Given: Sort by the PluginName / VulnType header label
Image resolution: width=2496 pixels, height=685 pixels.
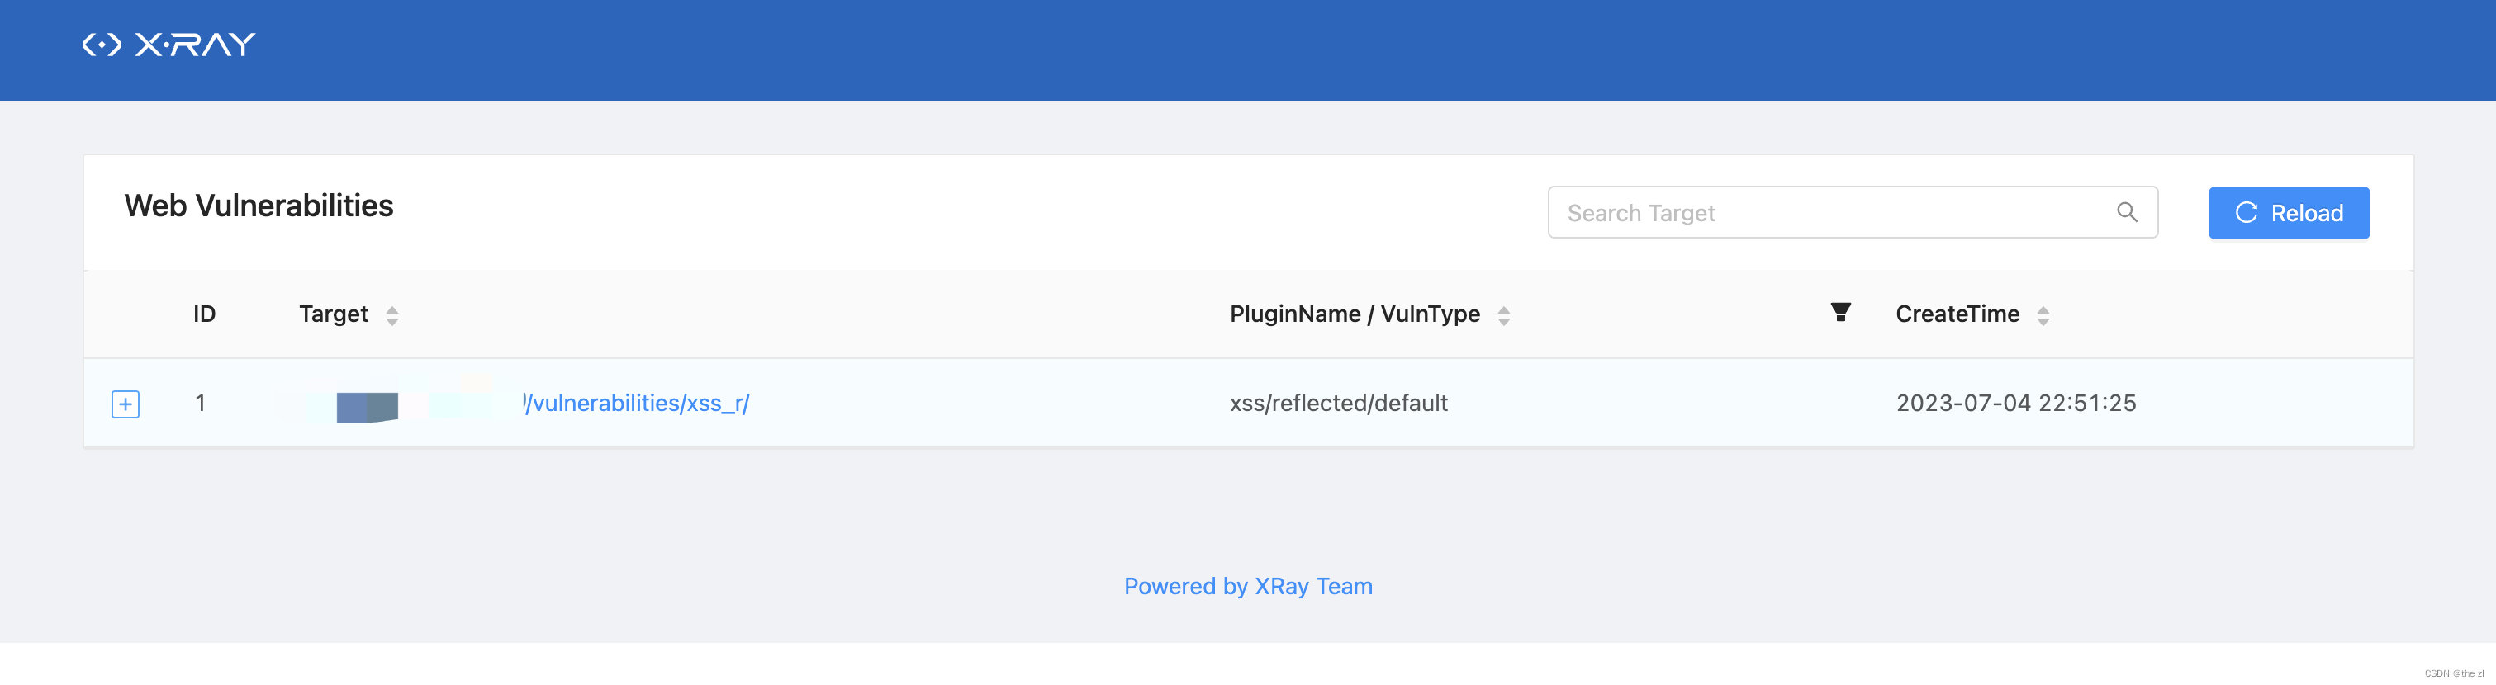Looking at the screenshot, I should [x=1355, y=314].
